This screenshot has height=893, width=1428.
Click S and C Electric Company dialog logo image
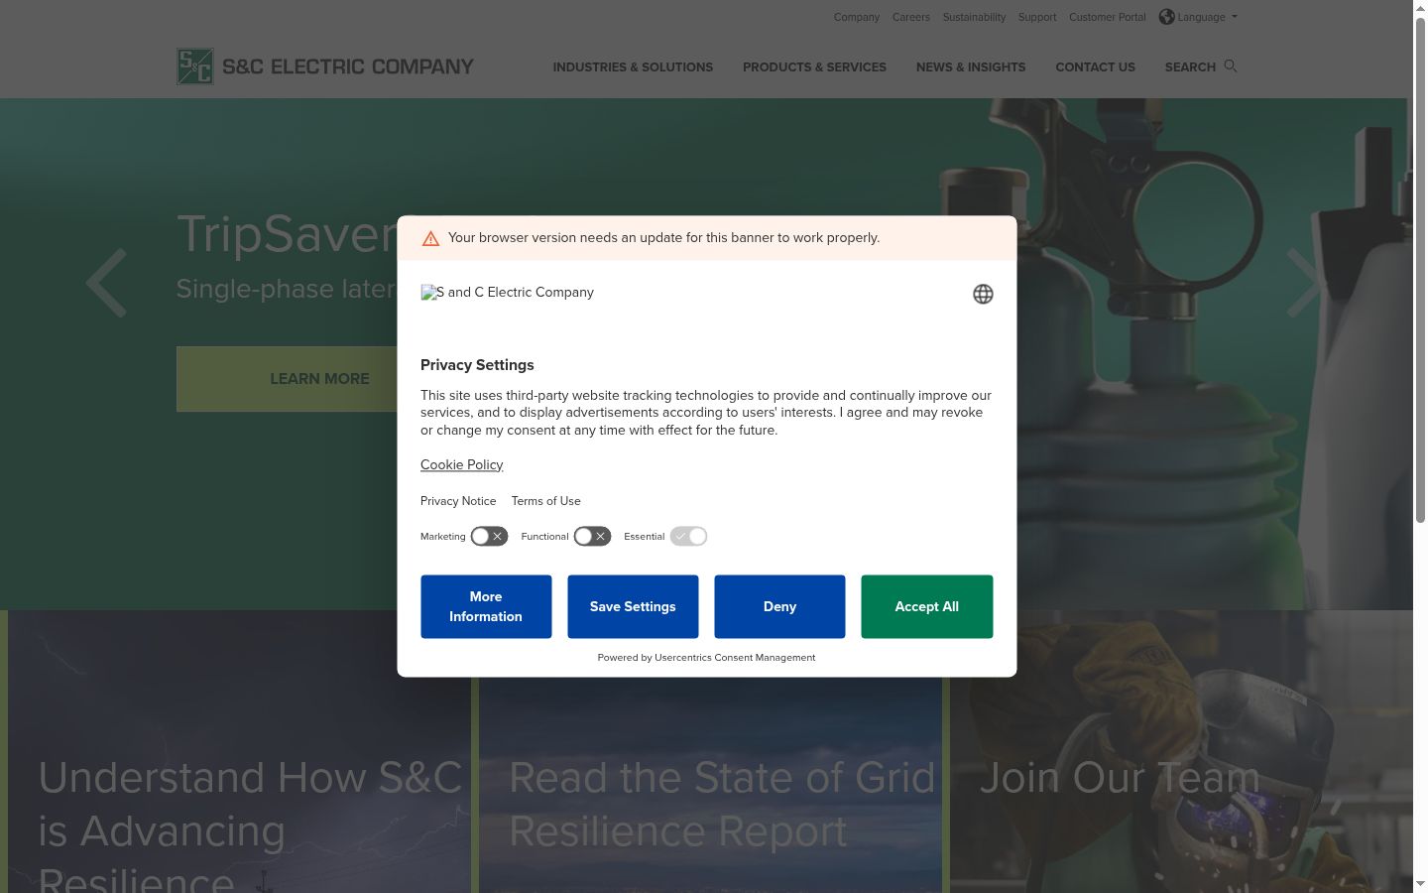coord(508,293)
